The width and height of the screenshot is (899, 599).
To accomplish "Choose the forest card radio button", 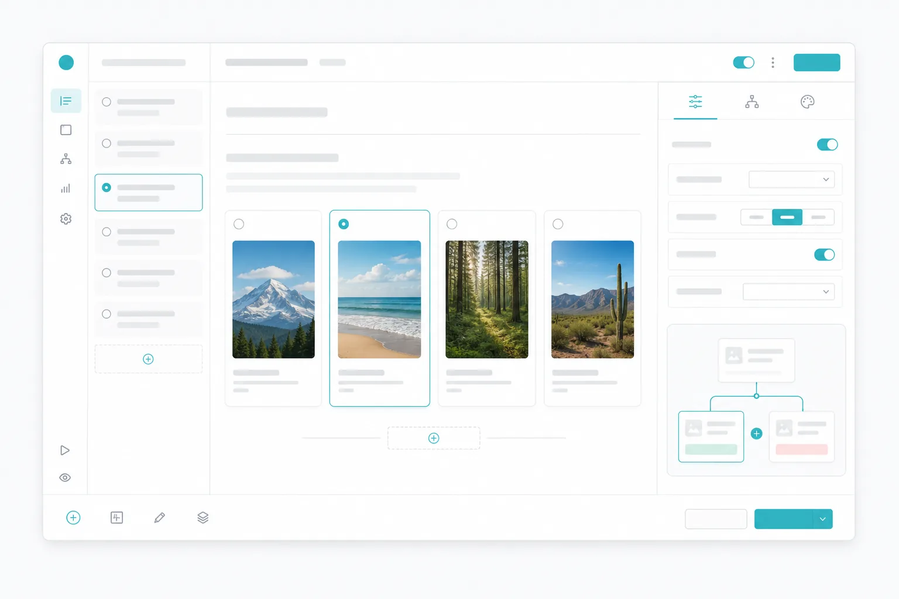I will point(452,224).
